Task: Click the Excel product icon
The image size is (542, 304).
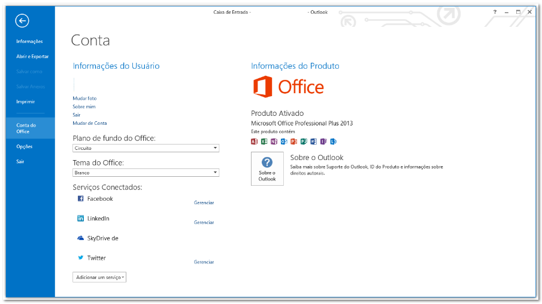Action: 265,142
